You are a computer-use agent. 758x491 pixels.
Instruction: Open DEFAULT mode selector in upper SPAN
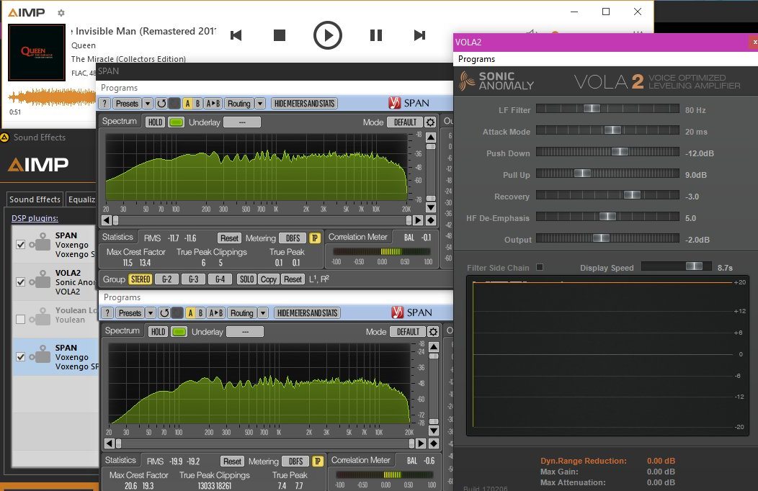tap(405, 122)
